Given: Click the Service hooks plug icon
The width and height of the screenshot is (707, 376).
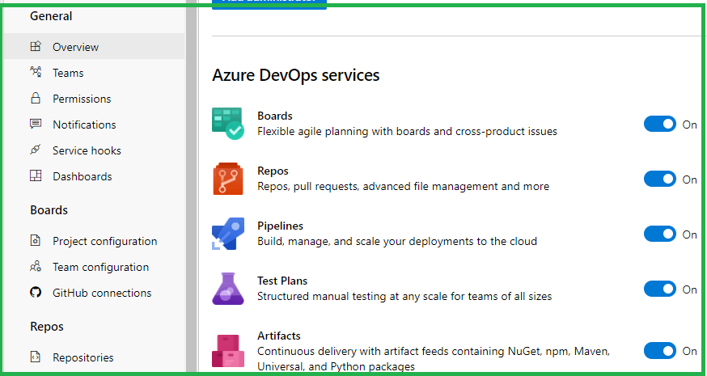Looking at the screenshot, I should pyautogui.click(x=36, y=150).
